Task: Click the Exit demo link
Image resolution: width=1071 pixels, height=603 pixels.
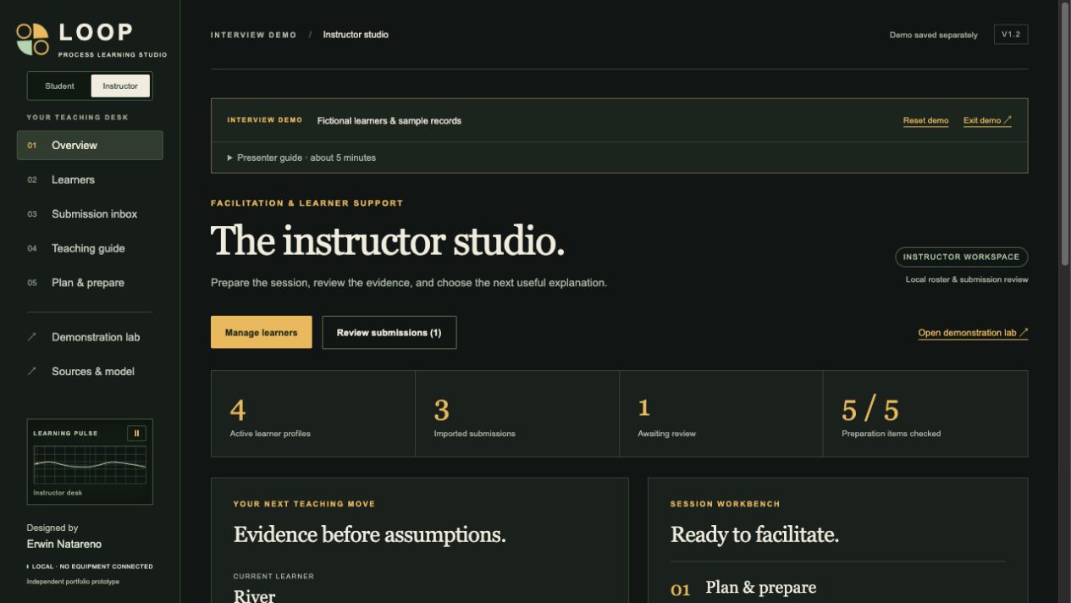Action: coord(987,120)
